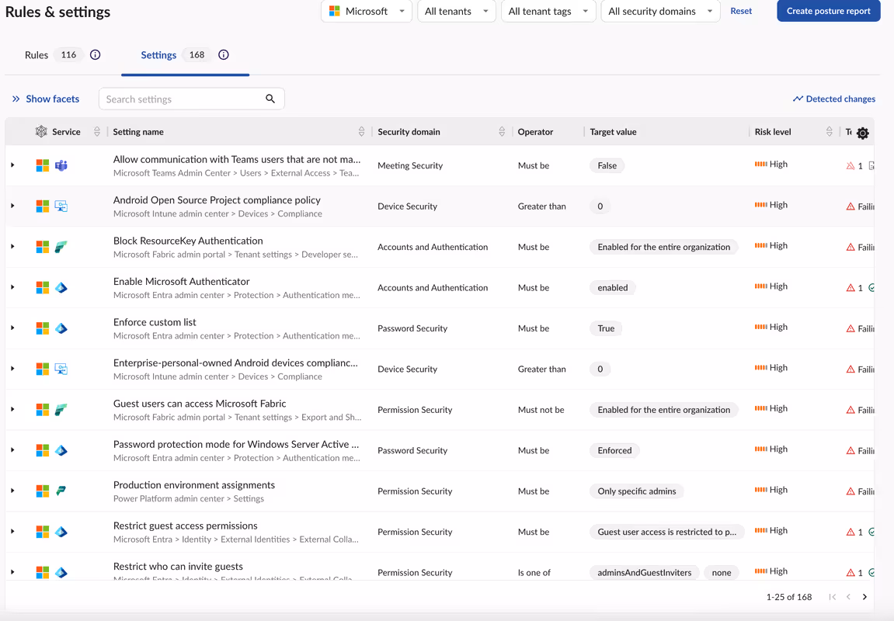Click the adminsAndGuestInviters chip

point(644,573)
